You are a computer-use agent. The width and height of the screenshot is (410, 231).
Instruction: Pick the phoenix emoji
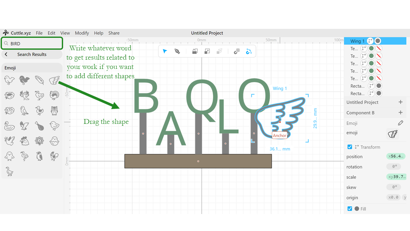click(24, 95)
